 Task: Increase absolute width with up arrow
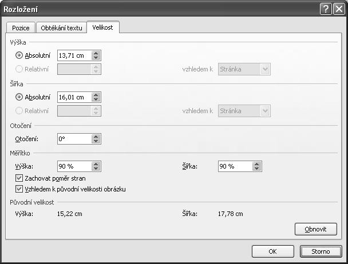click(96, 95)
